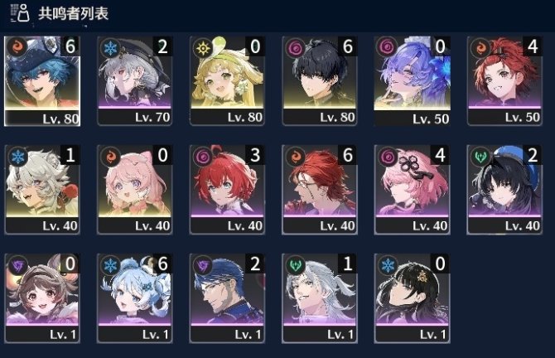Select the black-haired Lv. 1 ice character
The image size is (555, 358).
[x=412, y=298]
